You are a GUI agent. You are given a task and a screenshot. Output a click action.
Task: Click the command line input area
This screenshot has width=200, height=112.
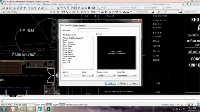tap(99, 101)
